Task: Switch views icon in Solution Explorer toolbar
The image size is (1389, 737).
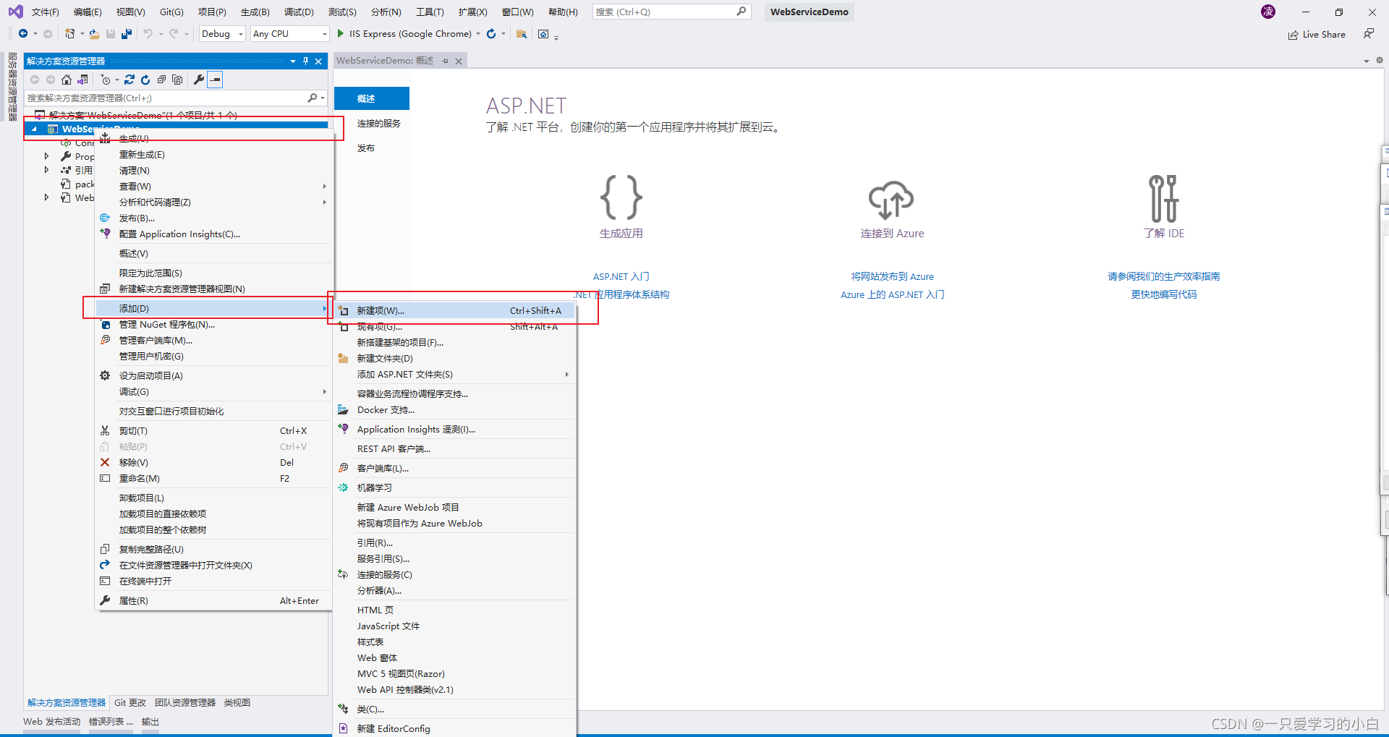Action: [82, 80]
